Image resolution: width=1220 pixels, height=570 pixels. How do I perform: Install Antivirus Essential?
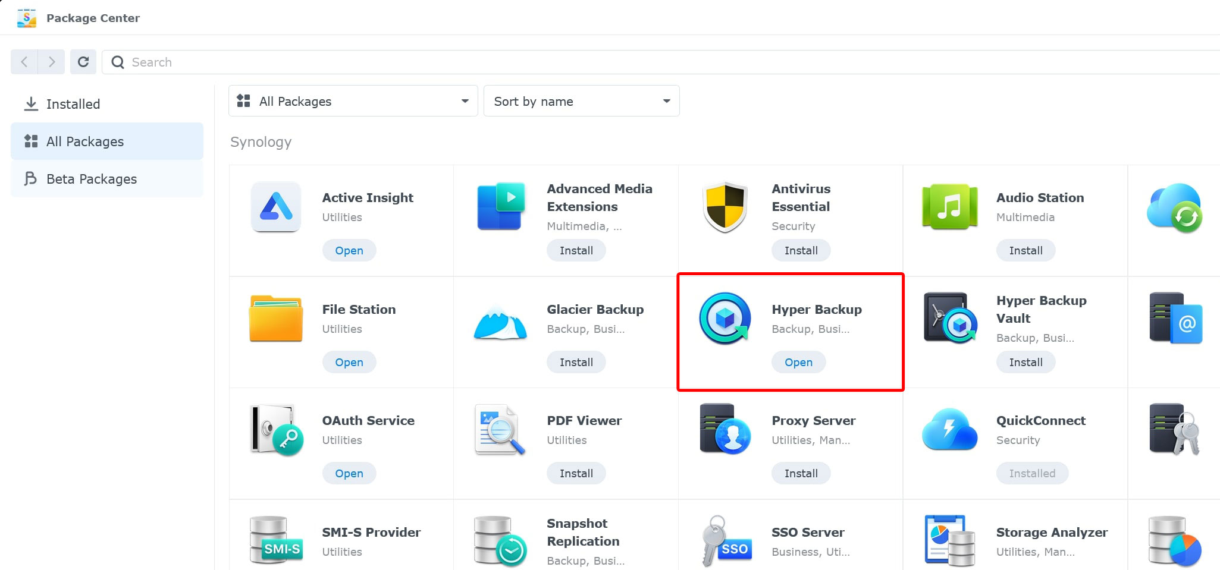point(801,250)
